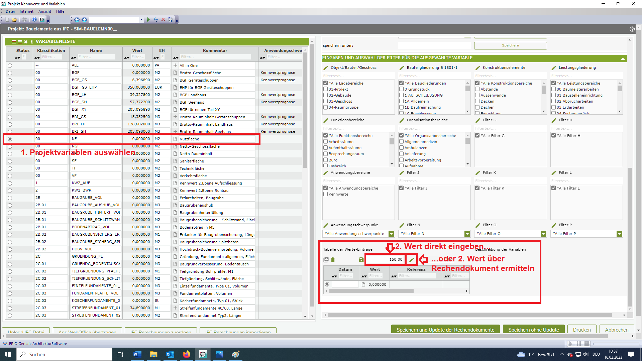This screenshot has width=642, height=361.
Task: Click the info icon beside VARIABLENLISTE
Action: tap(32, 42)
